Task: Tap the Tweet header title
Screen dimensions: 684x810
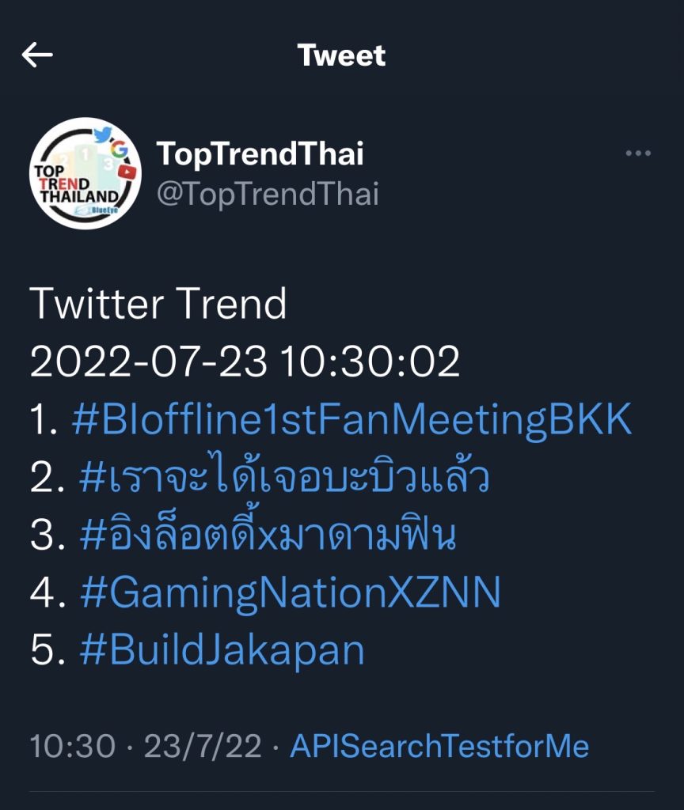Action: click(x=341, y=55)
